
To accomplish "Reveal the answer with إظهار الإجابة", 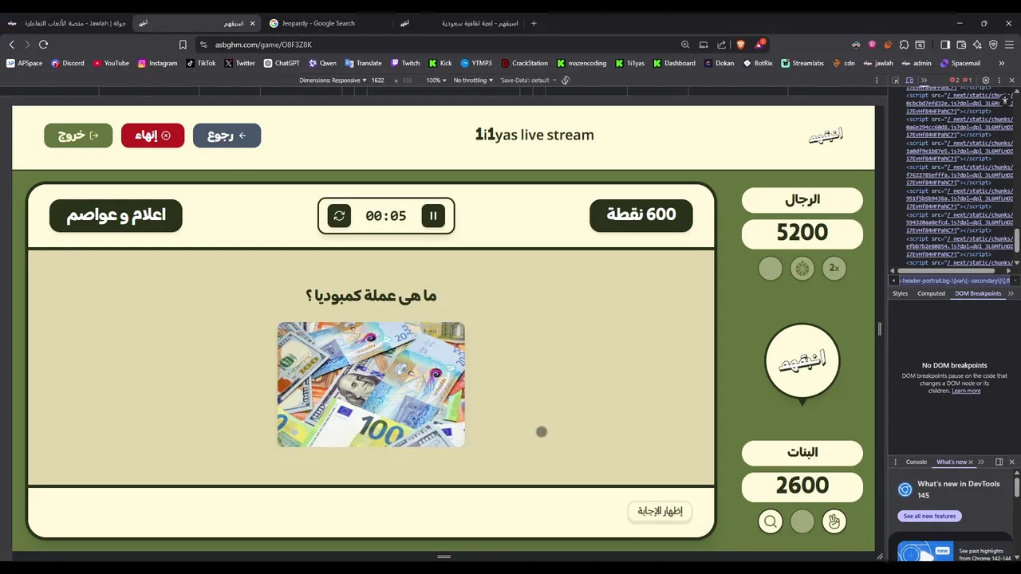I will coord(660,511).
